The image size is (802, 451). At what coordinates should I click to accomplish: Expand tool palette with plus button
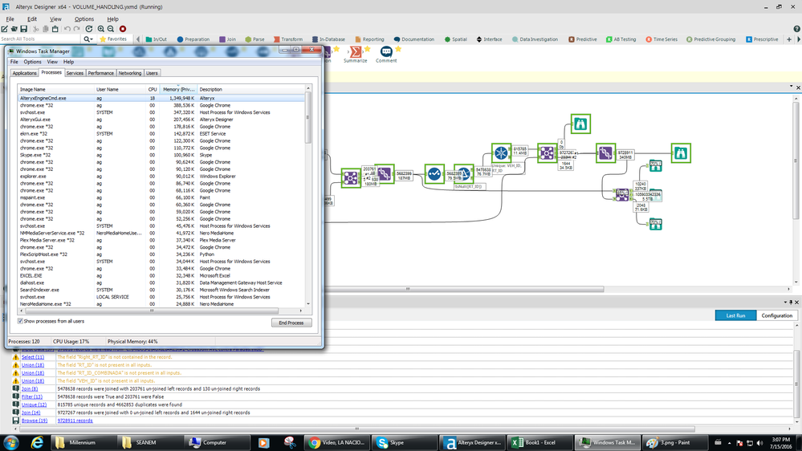coord(789,39)
